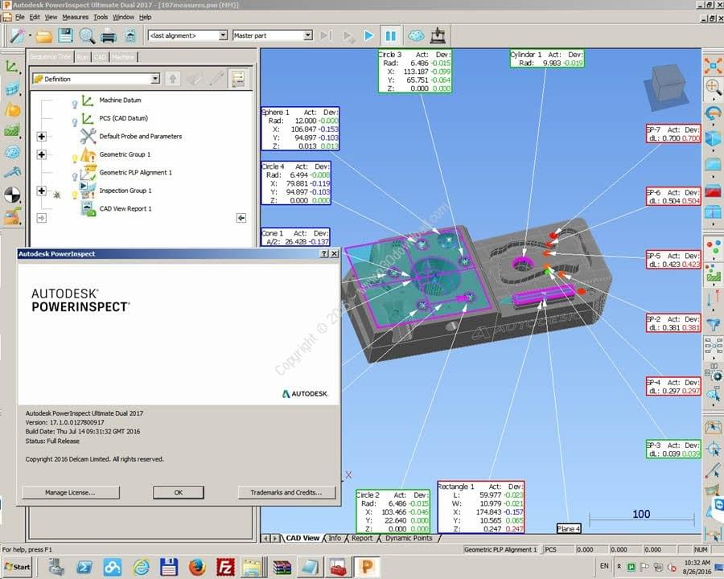
Task: Click the printer icon in the toolbar
Action: (109, 35)
